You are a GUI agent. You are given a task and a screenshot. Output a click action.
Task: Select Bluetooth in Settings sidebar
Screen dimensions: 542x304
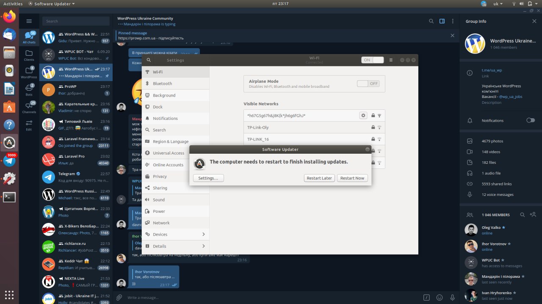click(176, 84)
